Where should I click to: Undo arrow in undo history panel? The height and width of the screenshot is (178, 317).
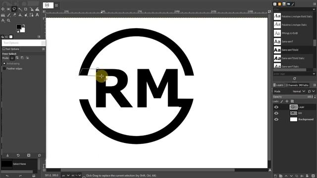point(7,176)
